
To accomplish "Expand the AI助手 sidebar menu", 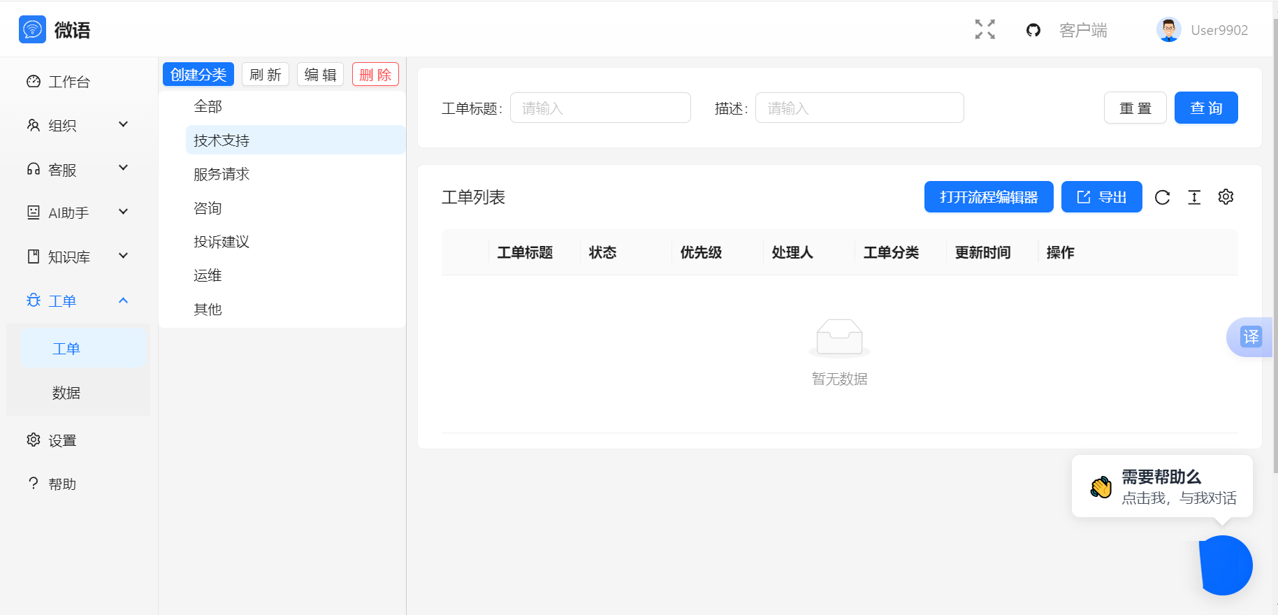I will [77, 212].
